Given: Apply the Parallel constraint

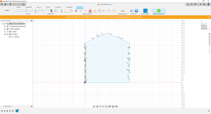Looking at the screenshot, I should (x=81, y=11).
